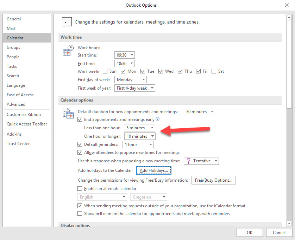The image size is (295, 240).
Task: Uncheck the Wed work week checkbox
Action: point(161,71)
